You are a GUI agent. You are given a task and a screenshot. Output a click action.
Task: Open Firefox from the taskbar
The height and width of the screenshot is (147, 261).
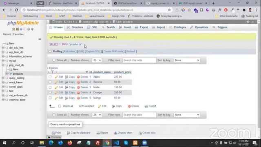70,143
